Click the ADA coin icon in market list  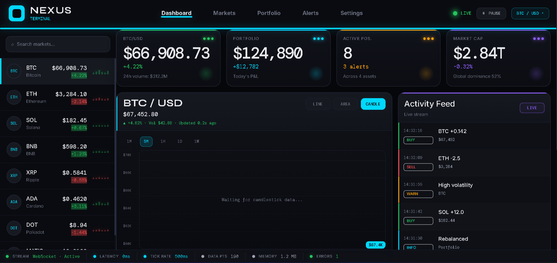[14, 202]
